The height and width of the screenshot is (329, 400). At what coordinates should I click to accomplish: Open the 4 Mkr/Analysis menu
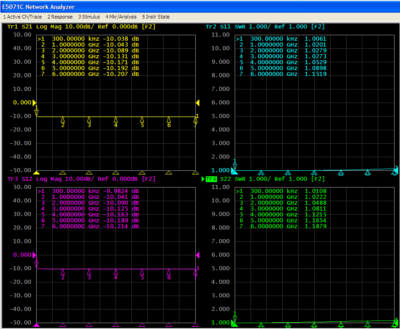tap(121, 17)
